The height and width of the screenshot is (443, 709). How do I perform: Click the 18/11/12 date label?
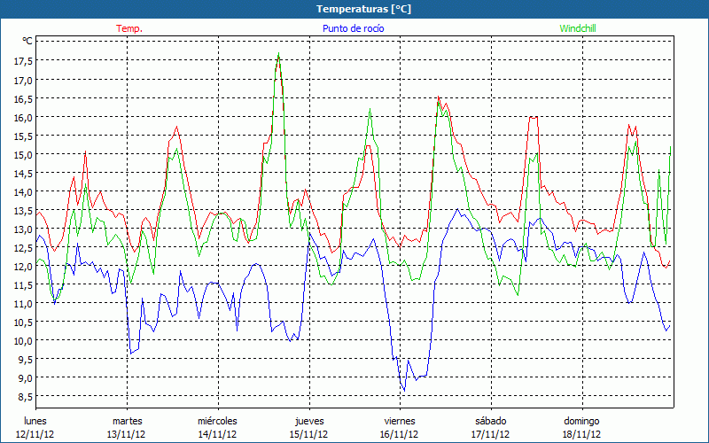(x=581, y=434)
